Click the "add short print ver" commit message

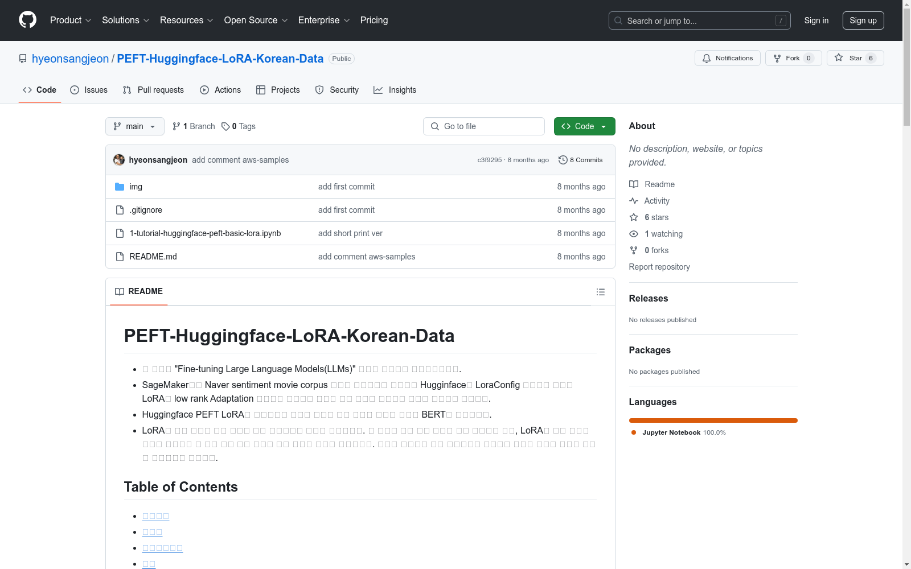point(350,233)
